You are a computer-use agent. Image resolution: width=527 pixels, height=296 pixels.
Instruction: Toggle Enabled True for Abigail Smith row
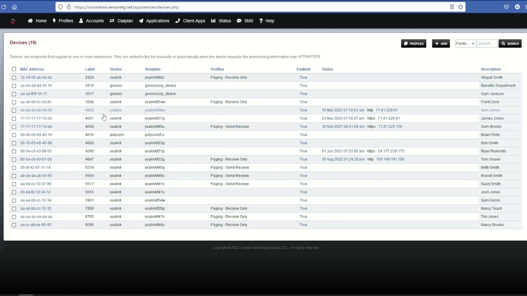(303, 77)
